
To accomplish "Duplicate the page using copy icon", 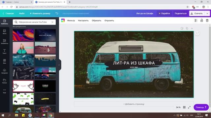I will 187,29.
